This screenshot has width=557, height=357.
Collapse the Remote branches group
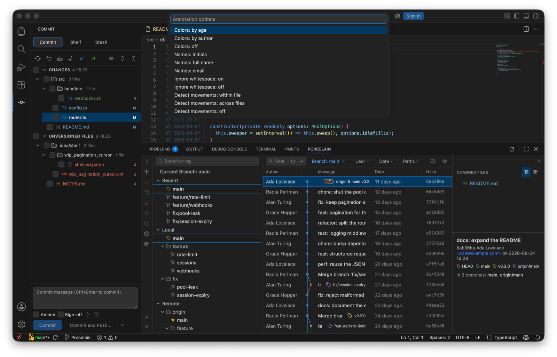click(158, 303)
